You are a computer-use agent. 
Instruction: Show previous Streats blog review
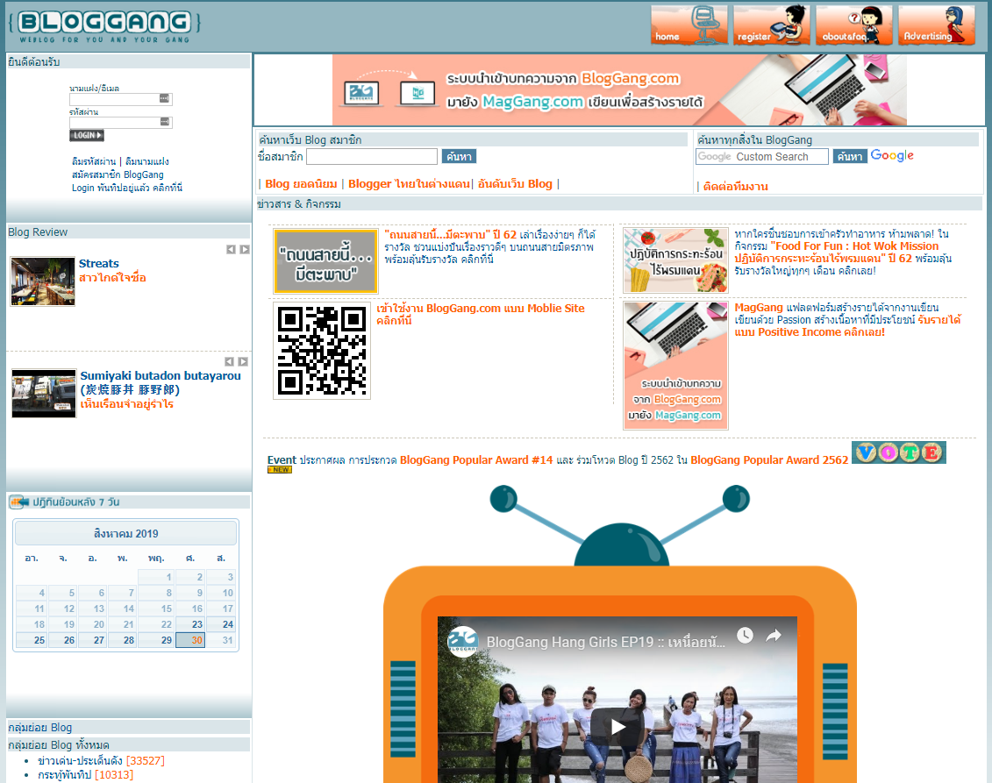click(x=231, y=249)
